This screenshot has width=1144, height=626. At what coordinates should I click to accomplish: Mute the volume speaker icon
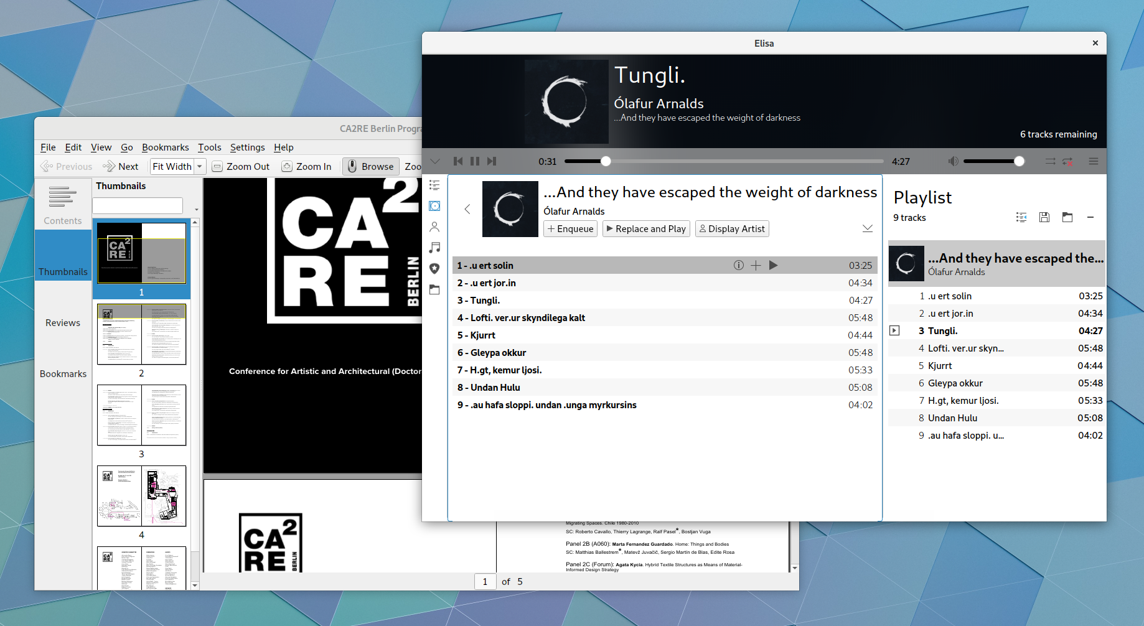click(953, 161)
